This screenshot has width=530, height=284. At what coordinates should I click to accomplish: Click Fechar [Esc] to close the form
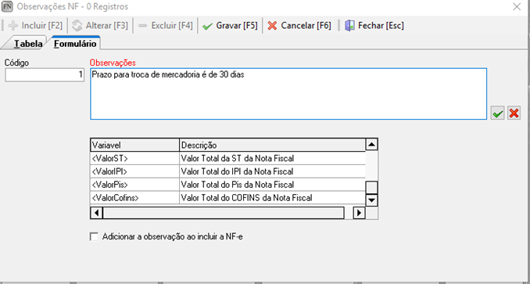tap(374, 25)
